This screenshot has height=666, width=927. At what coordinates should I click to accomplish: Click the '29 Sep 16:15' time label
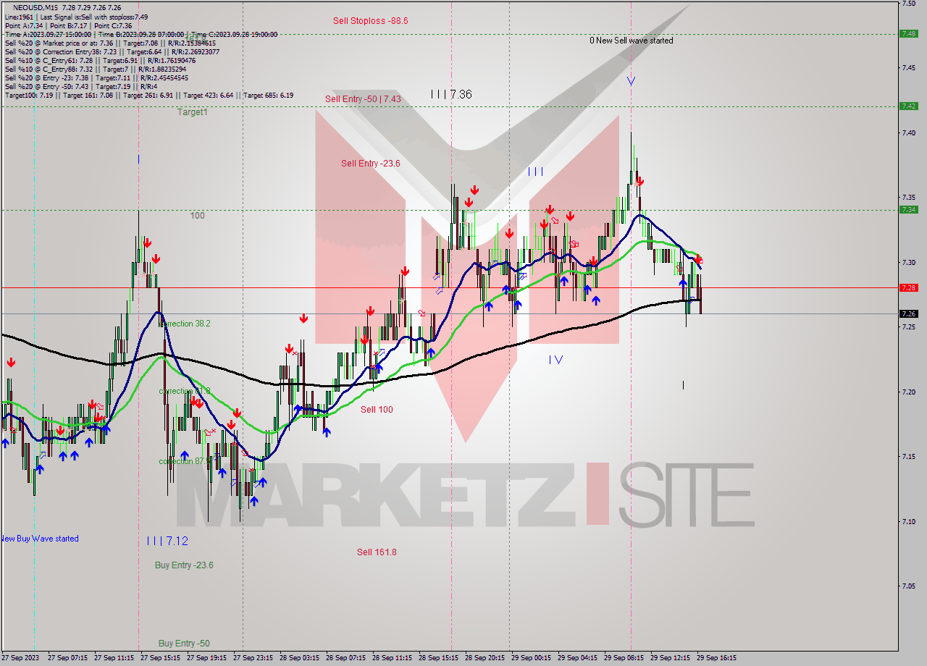click(x=716, y=658)
